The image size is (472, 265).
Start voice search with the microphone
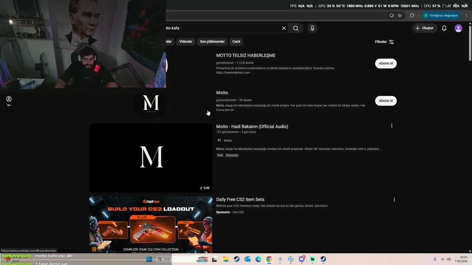[312, 28]
